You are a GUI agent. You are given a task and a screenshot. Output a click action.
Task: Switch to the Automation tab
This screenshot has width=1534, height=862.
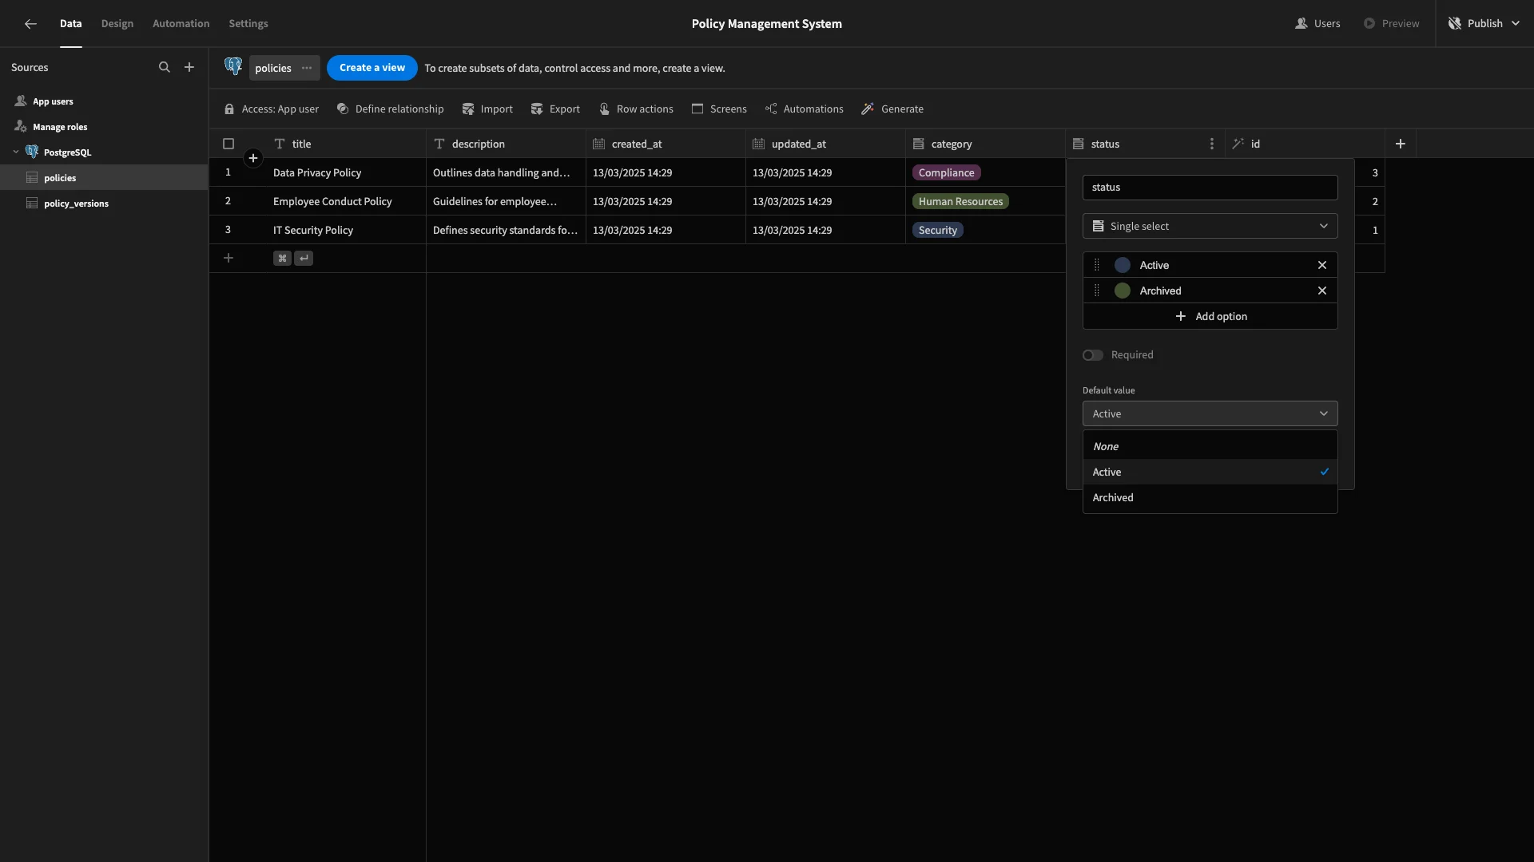tap(181, 23)
